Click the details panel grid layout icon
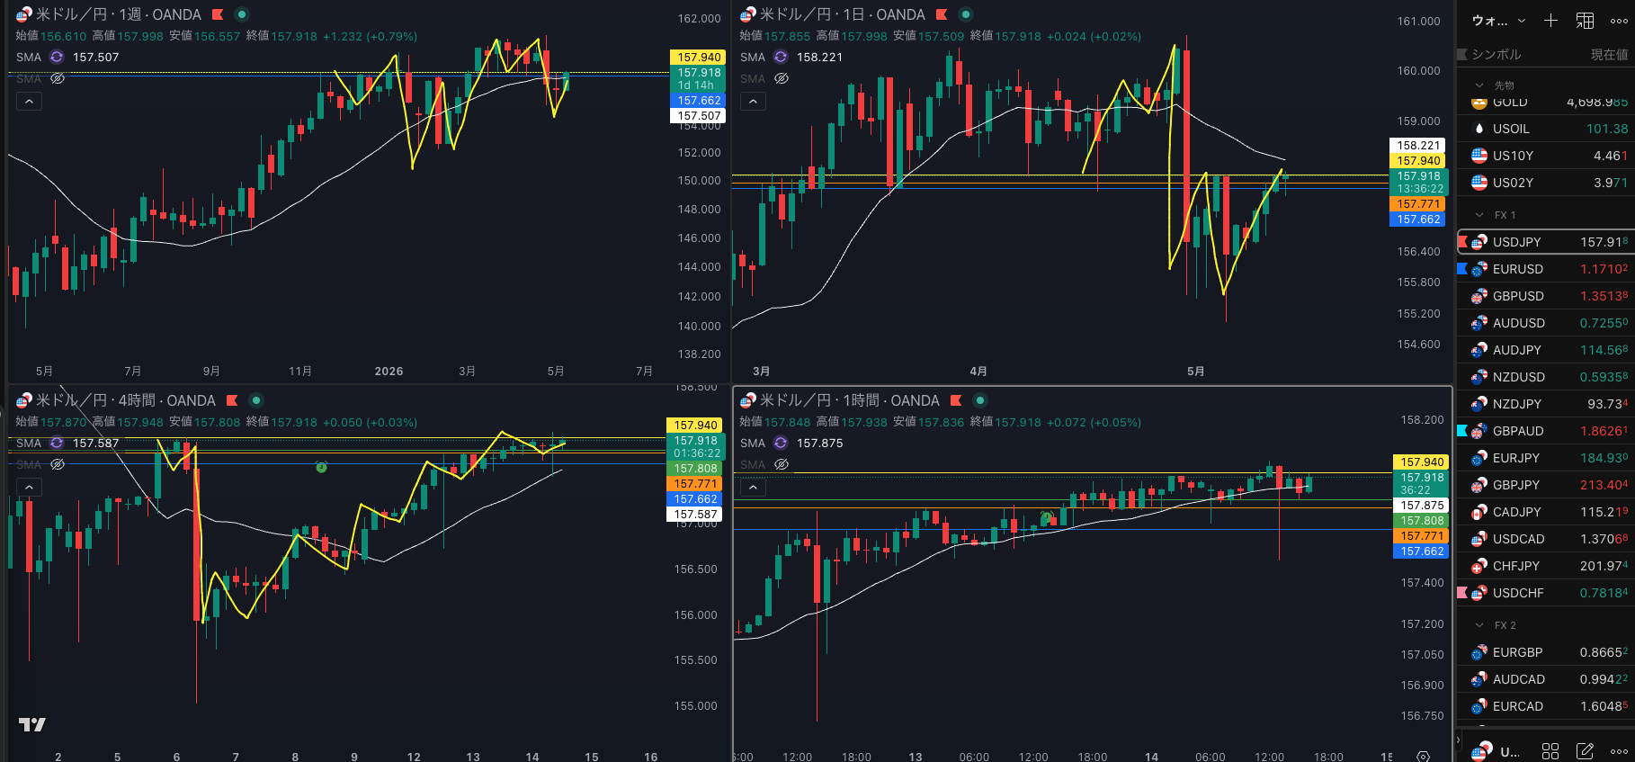Viewport: 1635px width, 762px height. pyautogui.click(x=1550, y=751)
